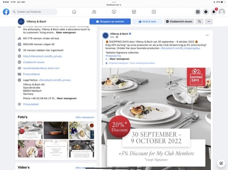This screenshot has height=170, width=228.
Task: Open the pink table plate photo thumbnail
Action: [x=30, y=149]
